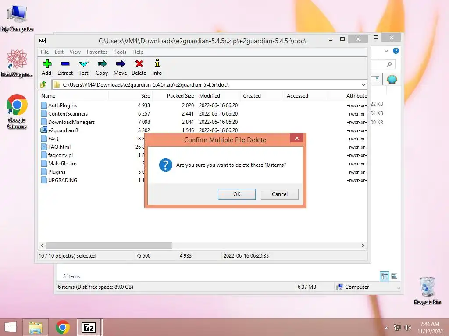Confirm deletion with OK button
The height and width of the screenshot is (336, 449).
[236, 194]
